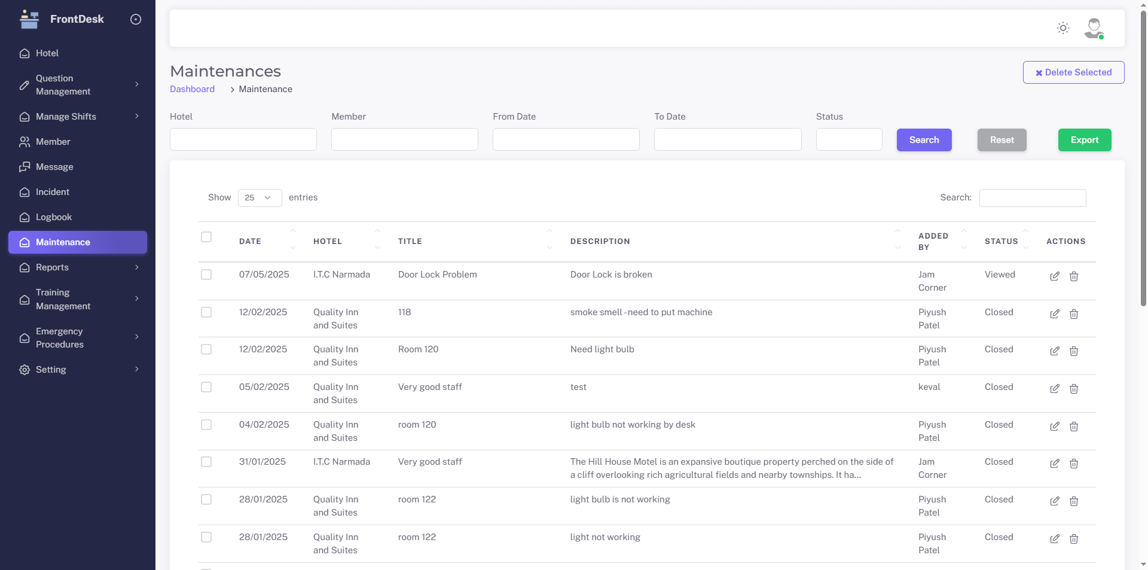Delete the Door Lock Problem entry via trash icon
Viewport: 1148px width, 570px height.
[x=1074, y=276]
